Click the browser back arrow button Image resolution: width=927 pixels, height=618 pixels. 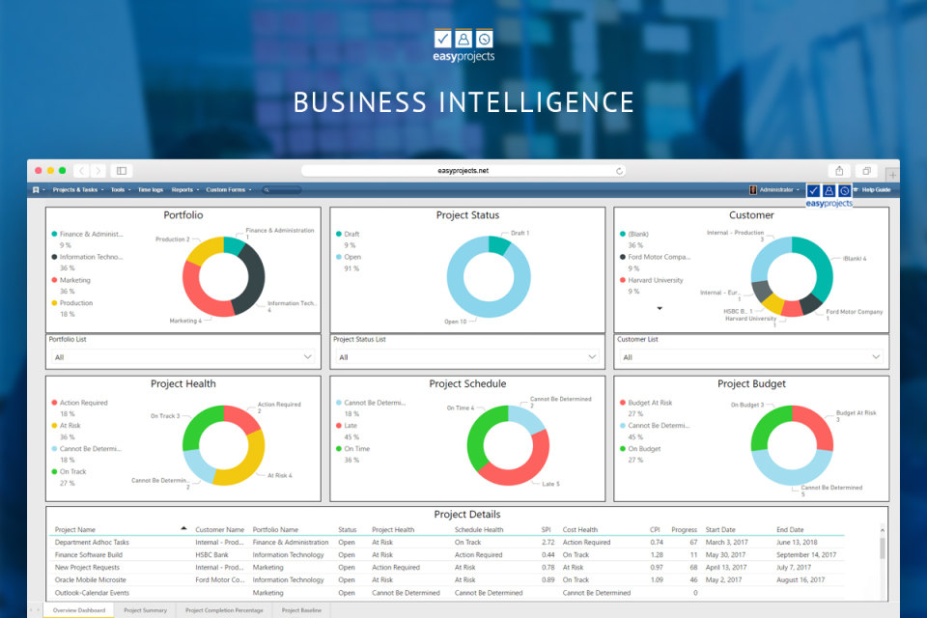coord(81,171)
